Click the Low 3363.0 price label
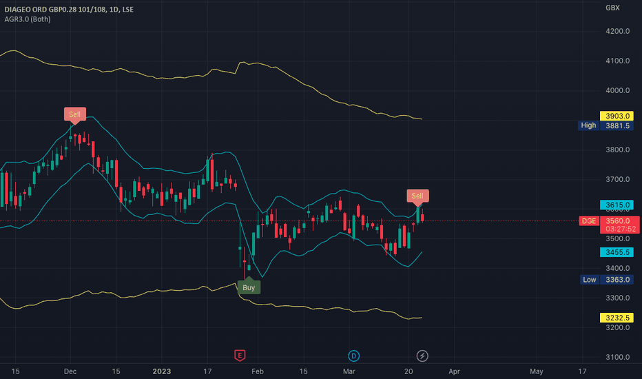This screenshot has width=642, height=379. coord(606,280)
